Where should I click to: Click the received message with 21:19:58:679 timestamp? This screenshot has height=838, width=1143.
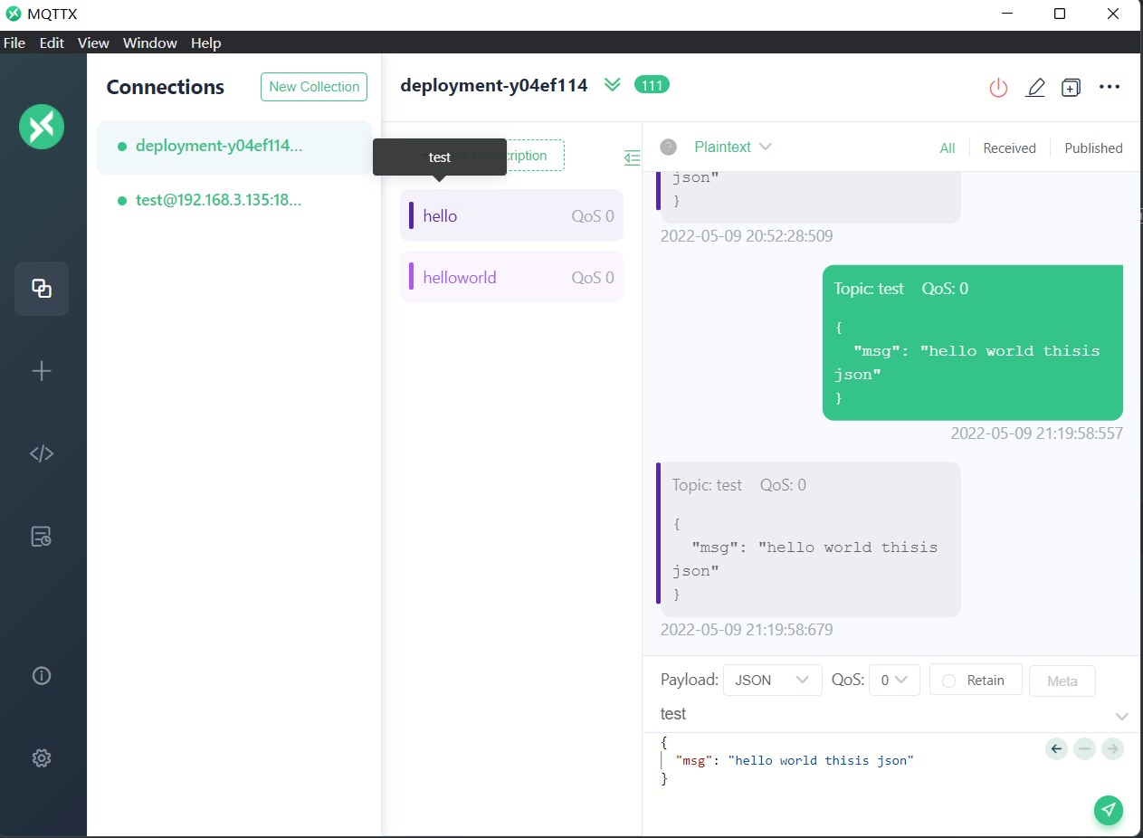point(808,539)
